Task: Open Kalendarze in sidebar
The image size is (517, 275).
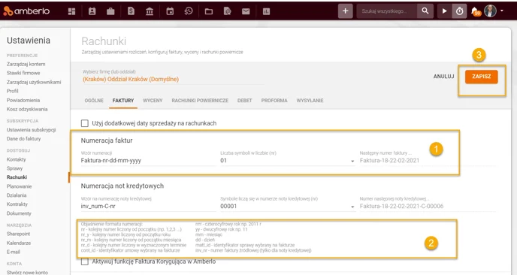Action: tap(19, 243)
